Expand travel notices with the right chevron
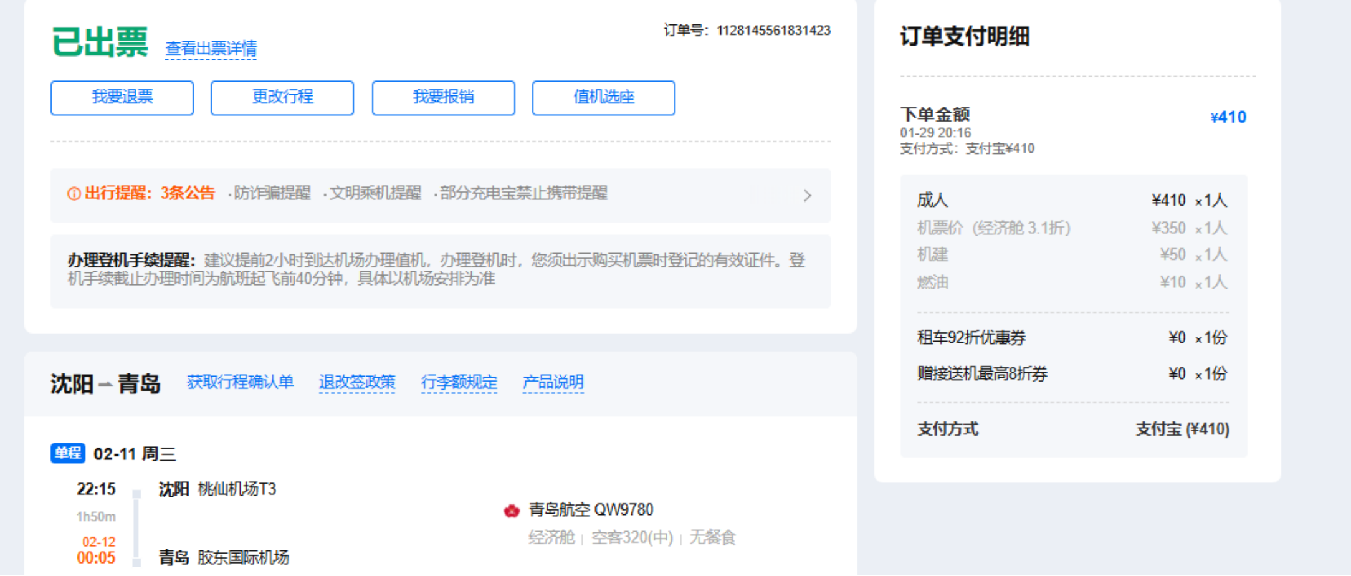 click(x=808, y=196)
